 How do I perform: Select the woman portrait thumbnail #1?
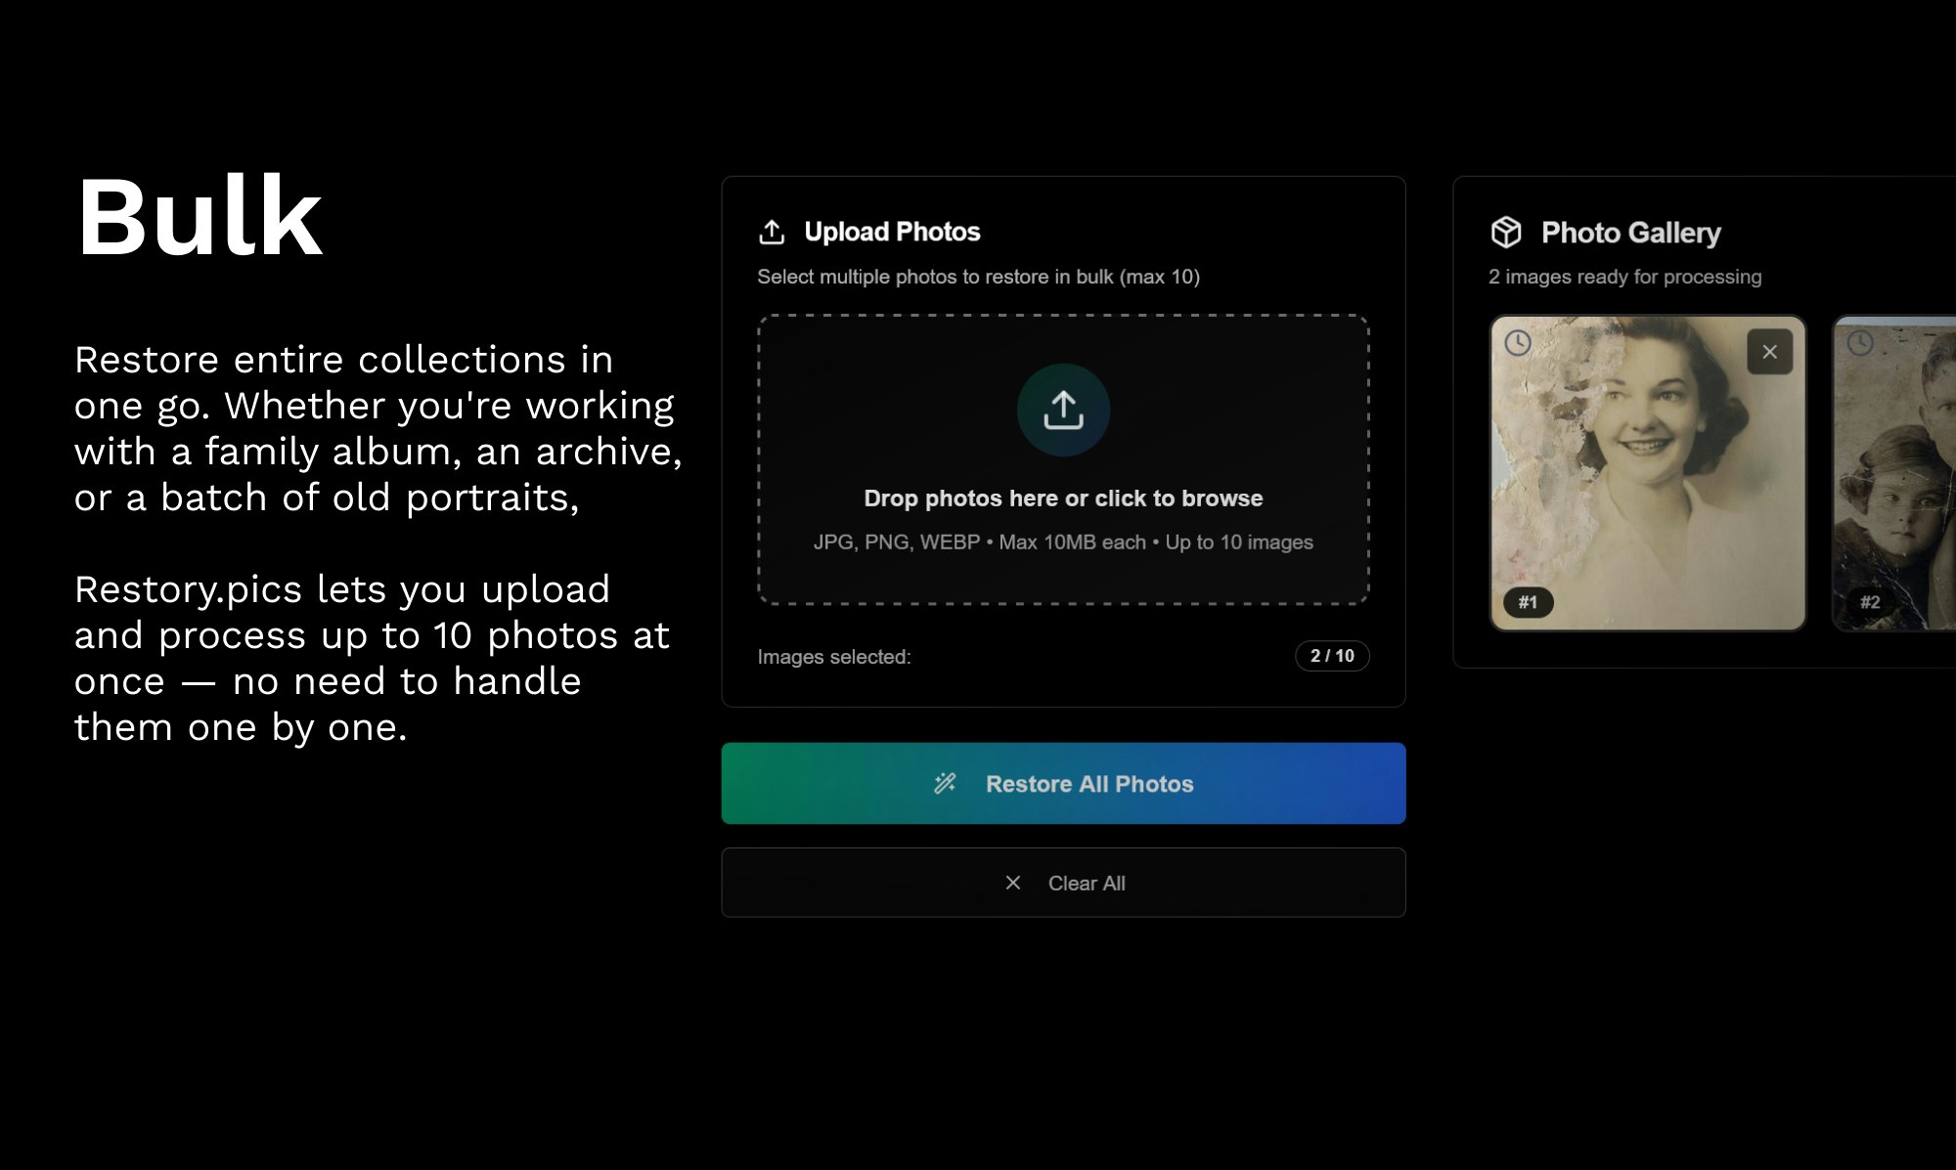click(x=1648, y=473)
